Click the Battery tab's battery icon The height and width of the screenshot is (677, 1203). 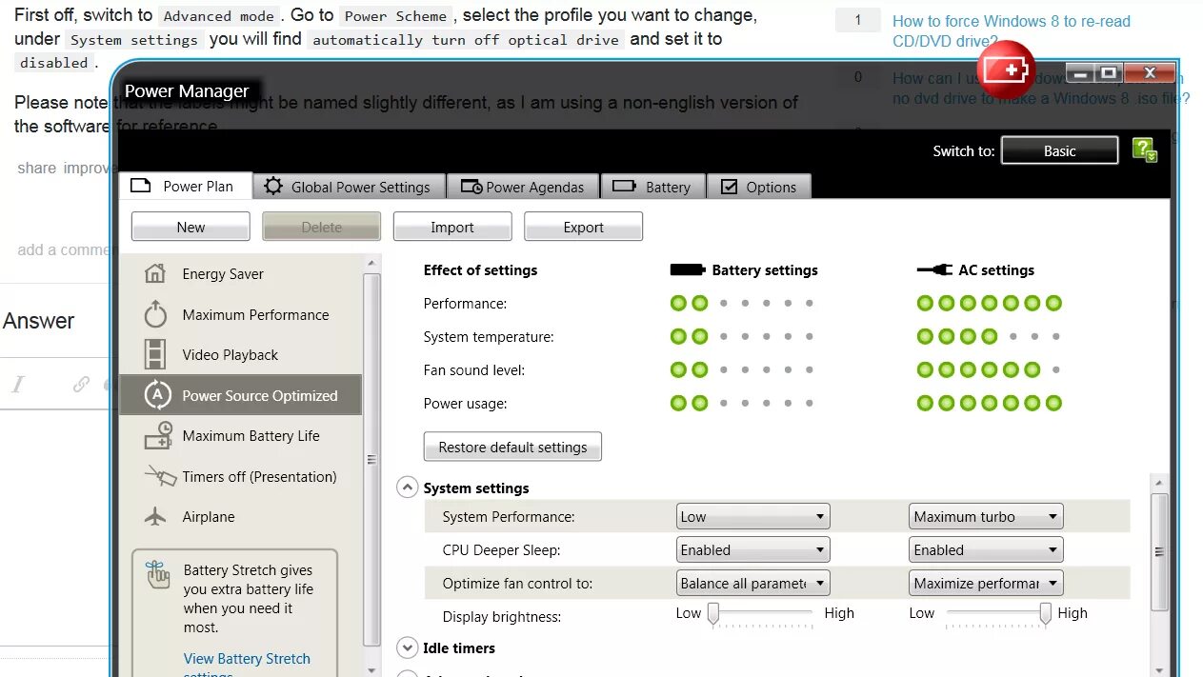[x=624, y=187]
